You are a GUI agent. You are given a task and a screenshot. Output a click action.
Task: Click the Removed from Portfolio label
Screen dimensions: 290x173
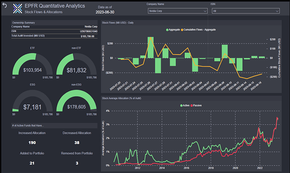click(77, 153)
